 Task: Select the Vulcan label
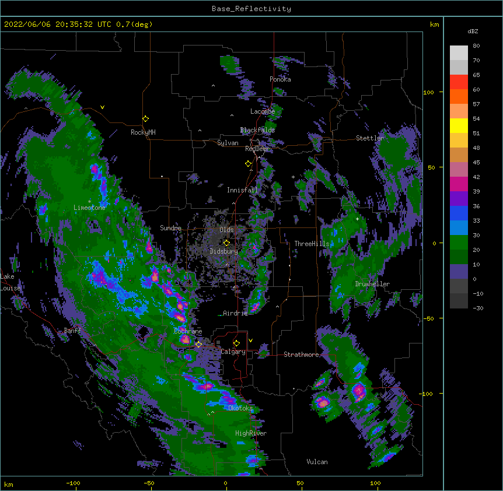click(317, 462)
